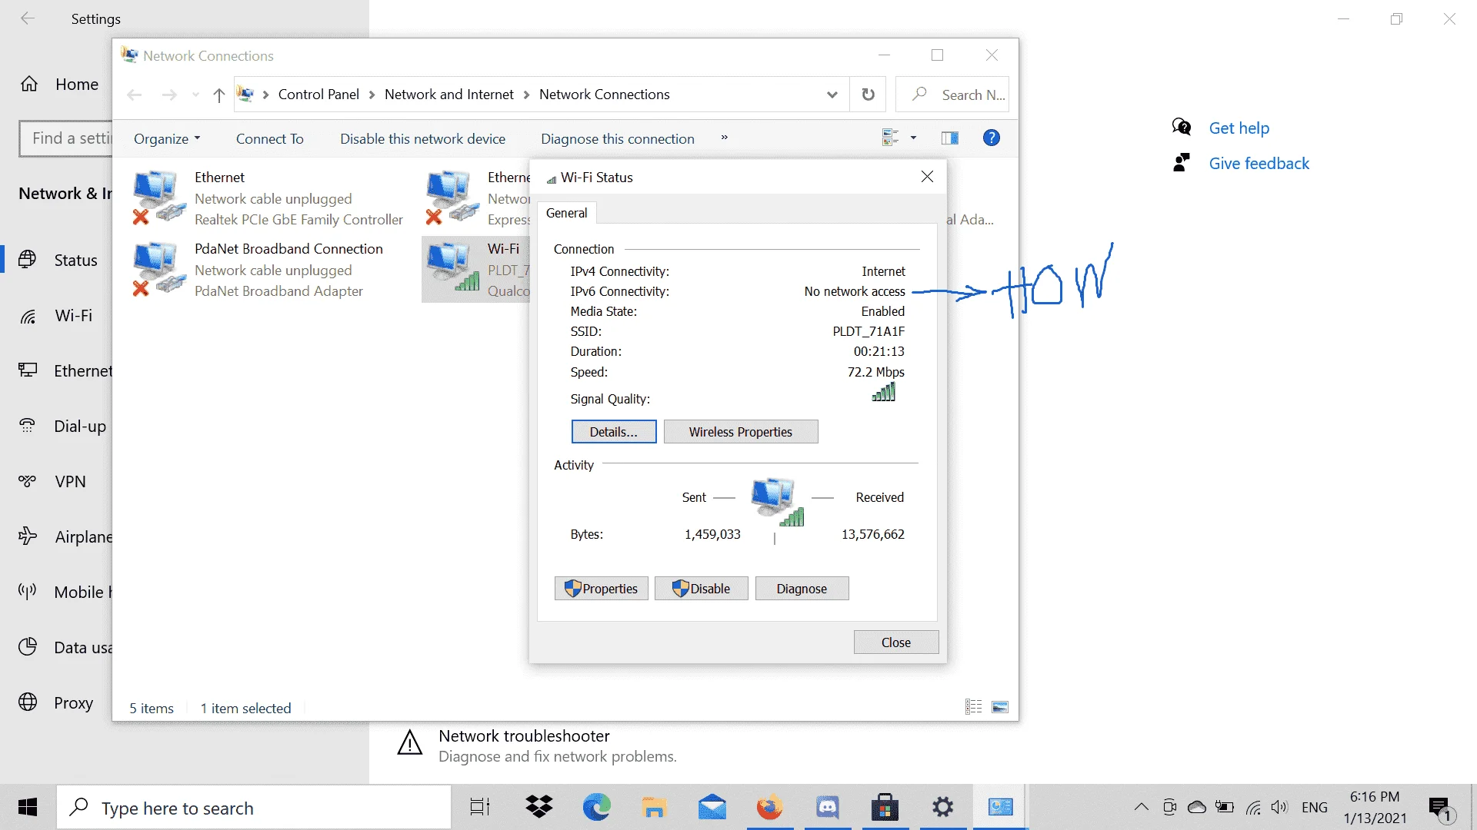
Task: Click the Properties button
Action: [x=602, y=589]
